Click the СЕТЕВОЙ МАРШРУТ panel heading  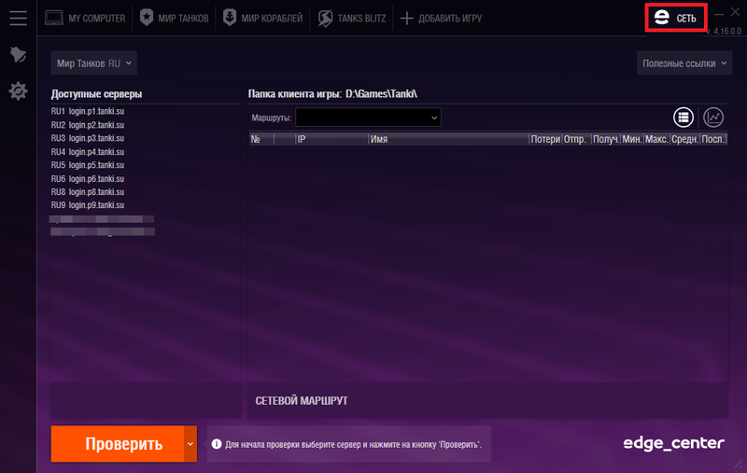click(302, 400)
